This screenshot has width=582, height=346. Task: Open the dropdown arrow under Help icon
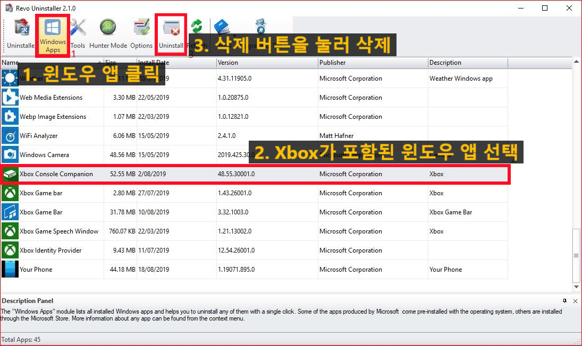[234, 36]
